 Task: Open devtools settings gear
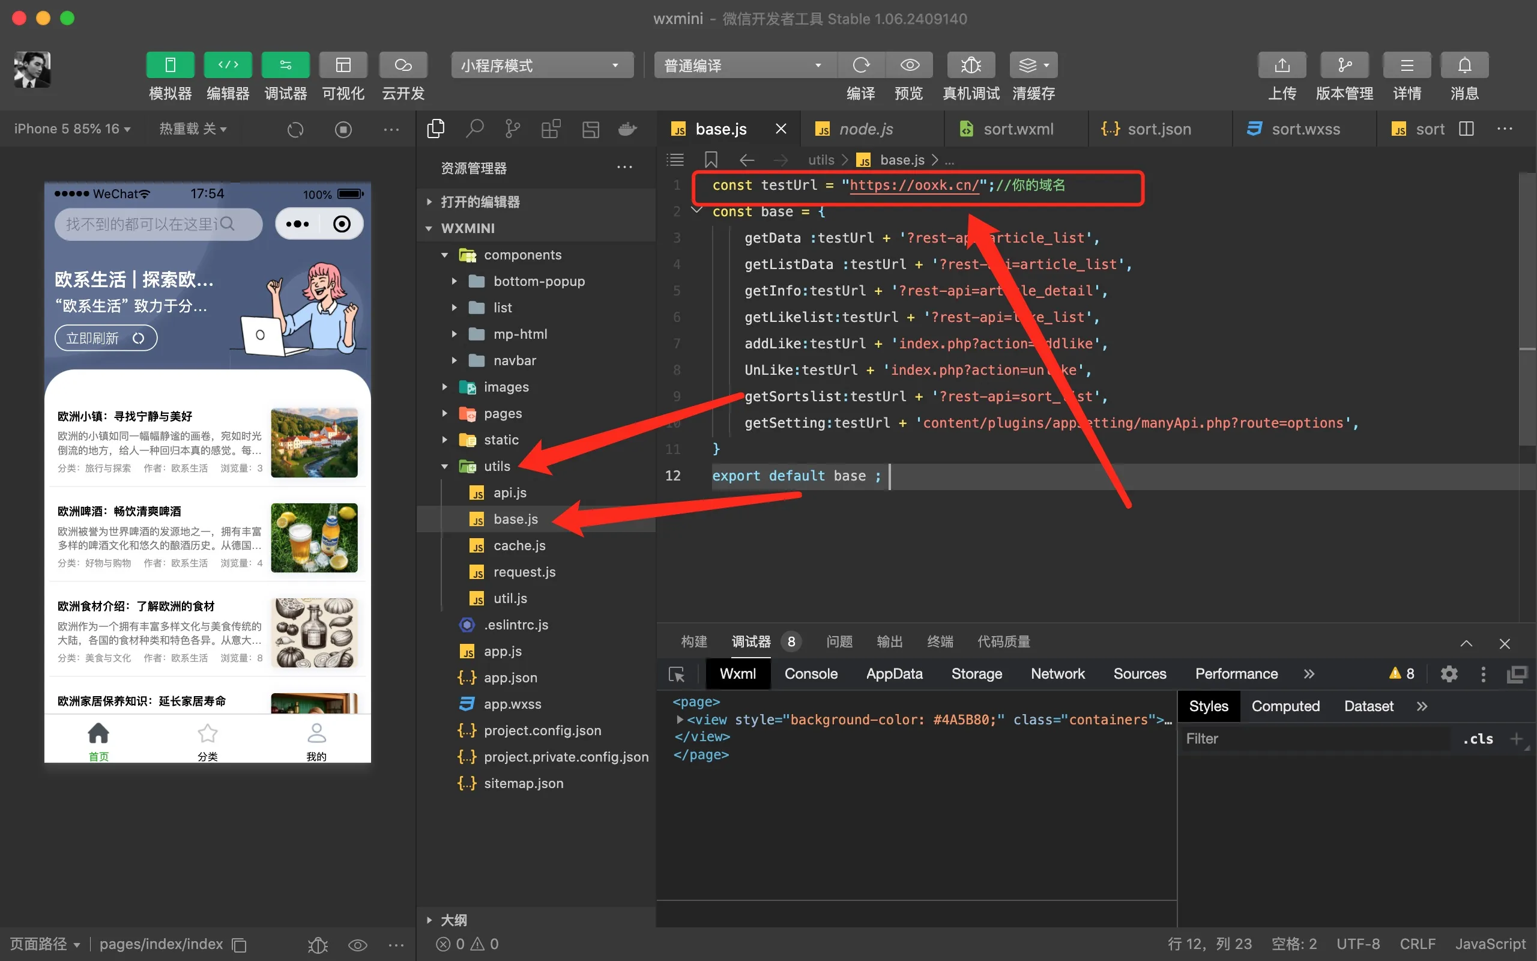[x=1449, y=674]
